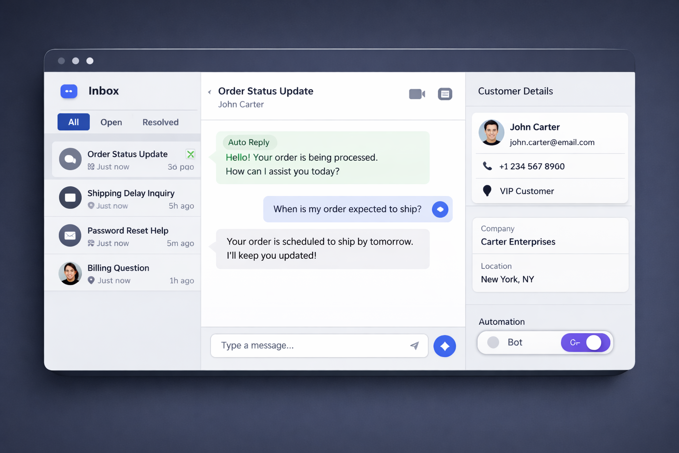The width and height of the screenshot is (679, 453).
Task: Click the green X on Order Status Update
Action: coord(191,154)
